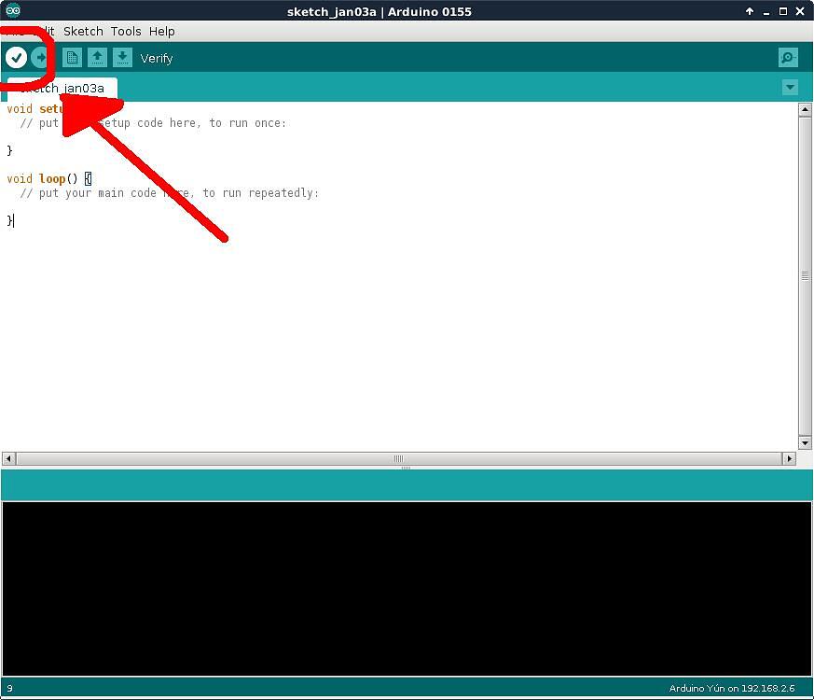This screenshot has height=700, width=814.
Task: Create a new sketch with the New icon
Action: coord(72,57)
